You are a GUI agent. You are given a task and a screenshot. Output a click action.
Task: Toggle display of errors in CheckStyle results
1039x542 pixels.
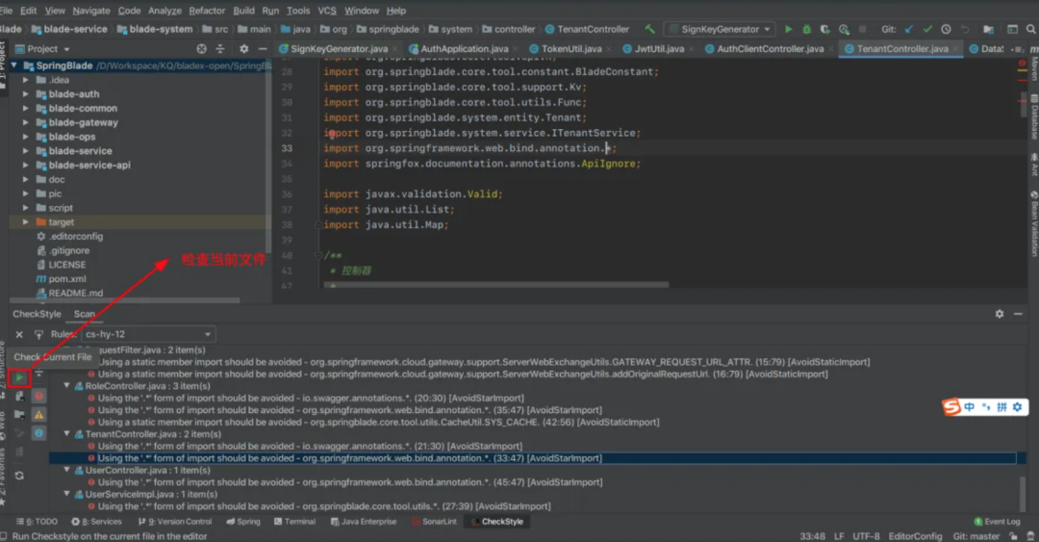[39, 396]
